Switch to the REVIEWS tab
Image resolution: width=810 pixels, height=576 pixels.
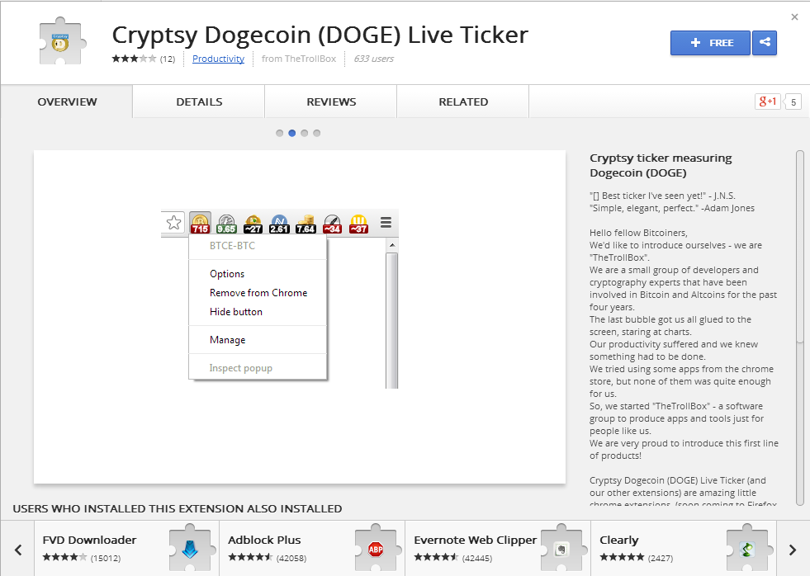[331, 102]
